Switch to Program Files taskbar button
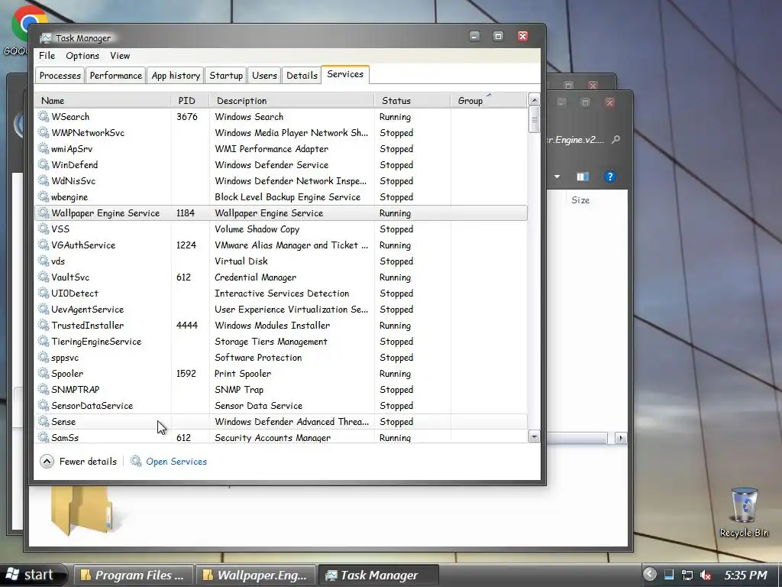This screenshot has height=587, width=782. 133,575
